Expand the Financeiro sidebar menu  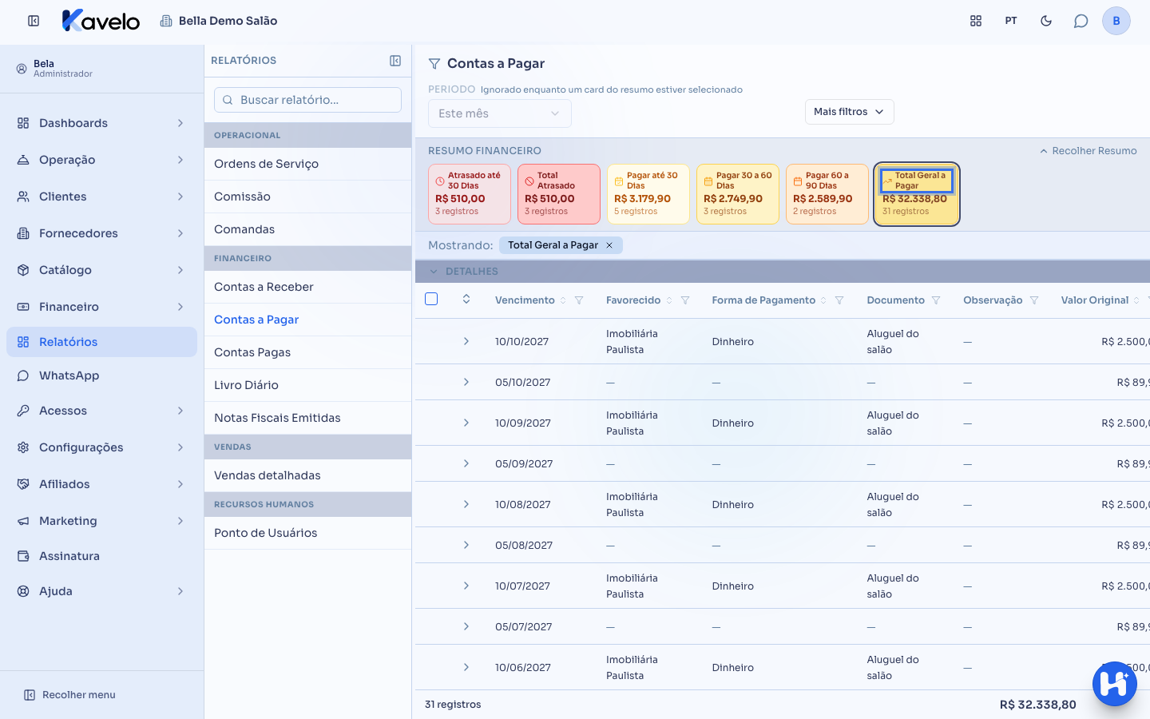coord(101,307)
